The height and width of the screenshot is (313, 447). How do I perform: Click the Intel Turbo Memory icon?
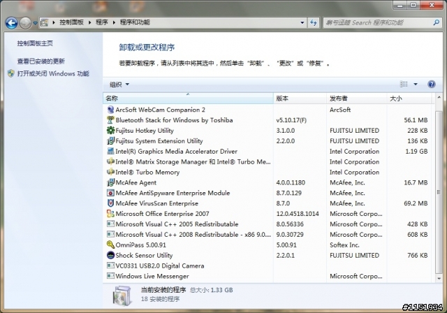110,172
